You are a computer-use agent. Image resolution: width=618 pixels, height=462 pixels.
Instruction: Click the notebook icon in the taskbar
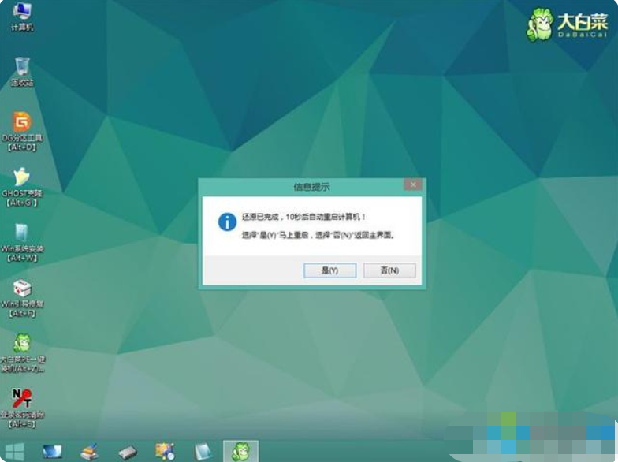pyautogui.click(x=202, y=451)
